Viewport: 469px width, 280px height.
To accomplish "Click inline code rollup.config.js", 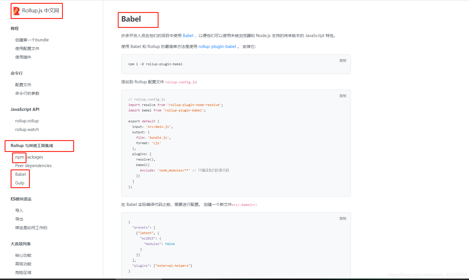I will pos(181,82).
